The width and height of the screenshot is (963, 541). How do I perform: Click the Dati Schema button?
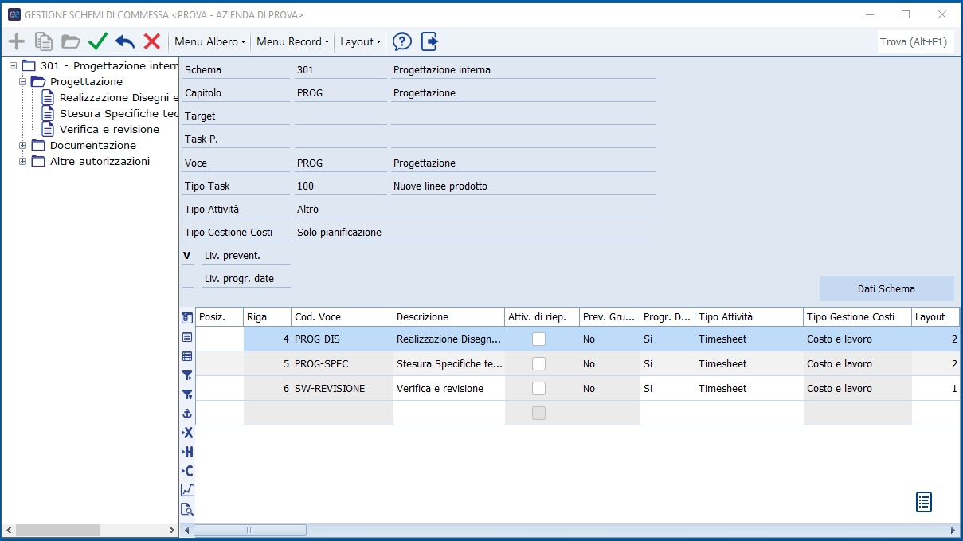(886, 288)
